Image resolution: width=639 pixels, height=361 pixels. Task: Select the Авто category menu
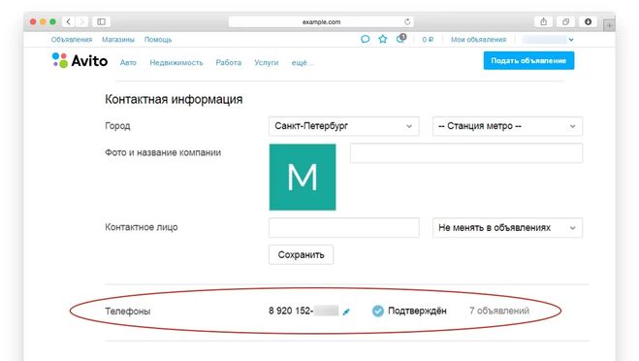[x=128, y=62]
